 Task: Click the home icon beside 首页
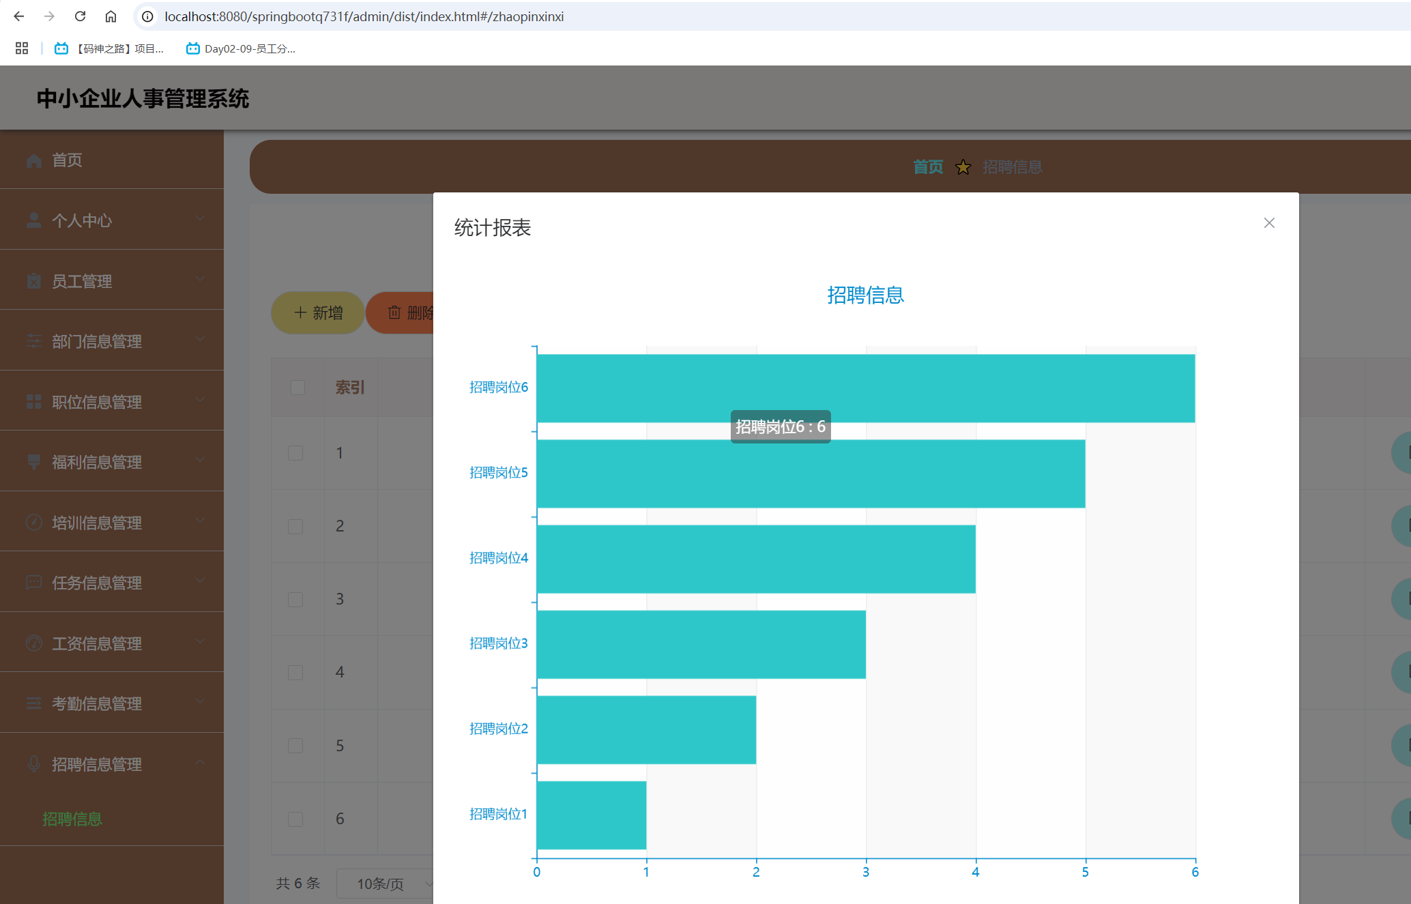(33, 160)
